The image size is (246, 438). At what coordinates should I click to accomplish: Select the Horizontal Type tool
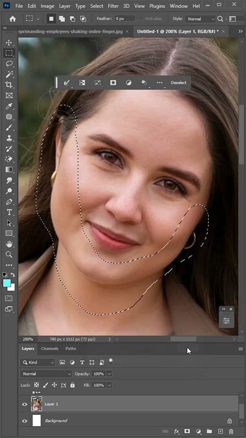9,212
